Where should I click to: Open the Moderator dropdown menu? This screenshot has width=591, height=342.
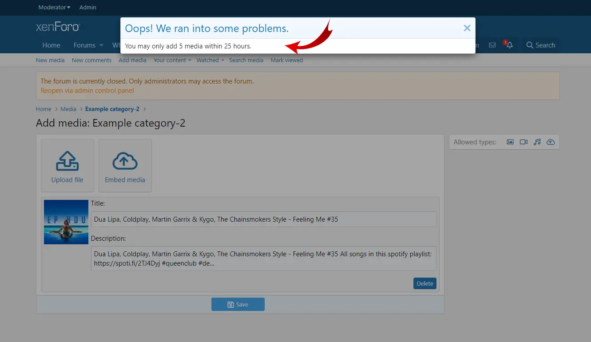click(54, 7)
